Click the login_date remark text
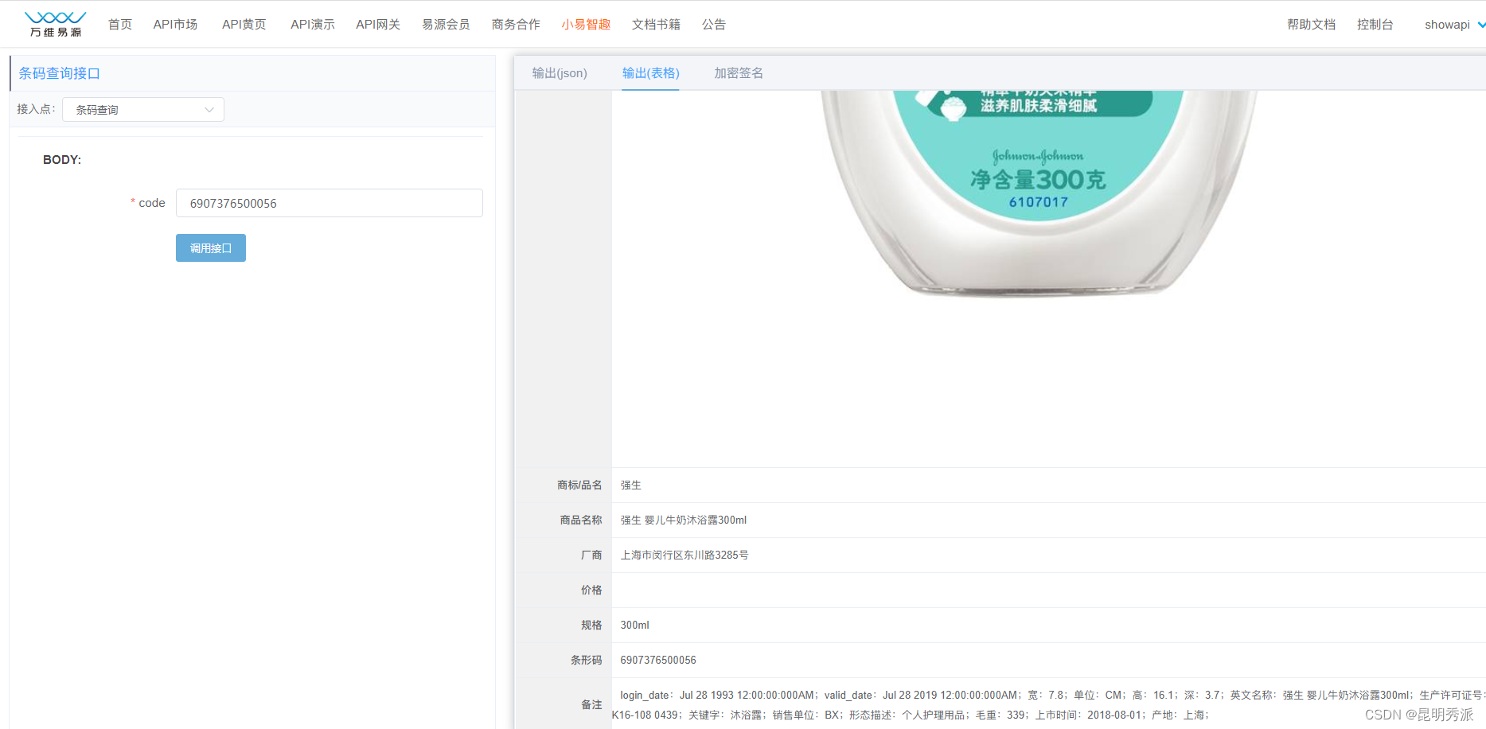This screenshot has width=1486, height=729. point(1048,705)
